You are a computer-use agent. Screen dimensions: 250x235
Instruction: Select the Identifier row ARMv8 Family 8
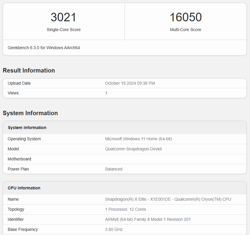[148, 219]
